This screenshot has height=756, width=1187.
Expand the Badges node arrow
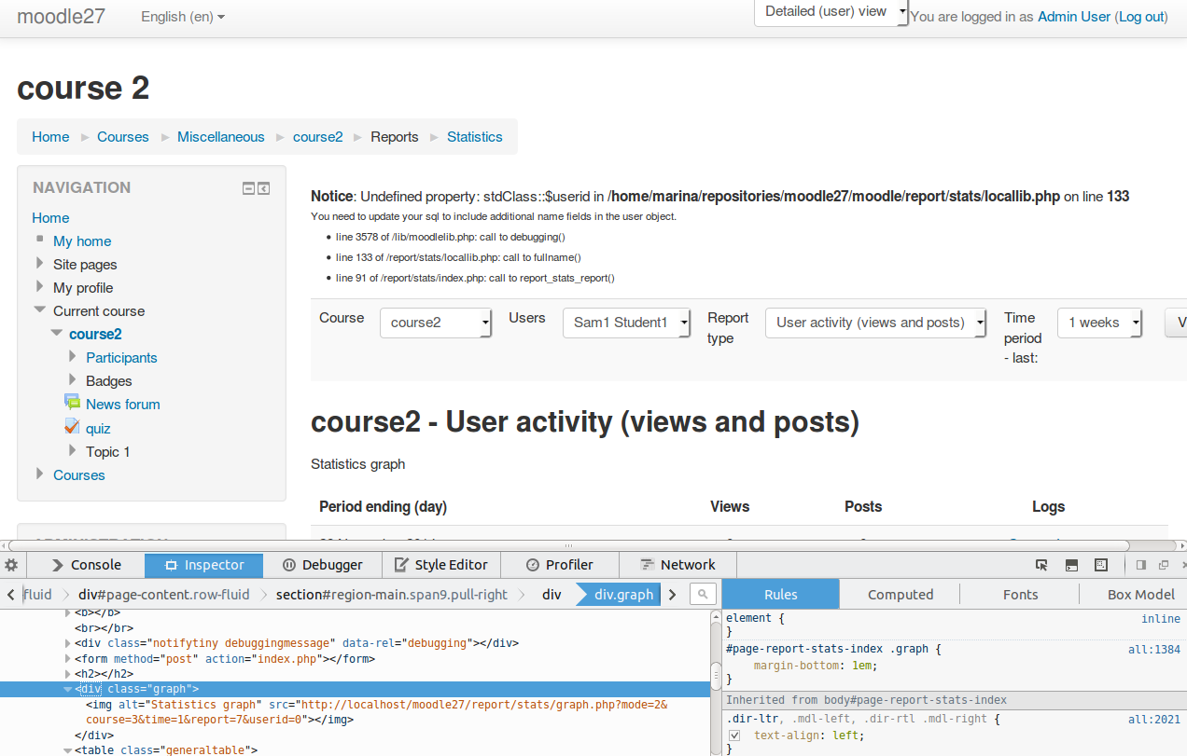tap(73, 380)
